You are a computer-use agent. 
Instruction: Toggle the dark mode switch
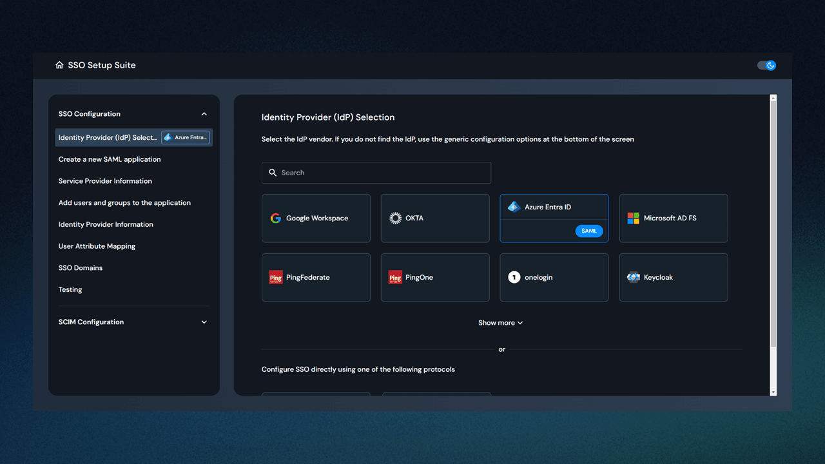[766, 65]
